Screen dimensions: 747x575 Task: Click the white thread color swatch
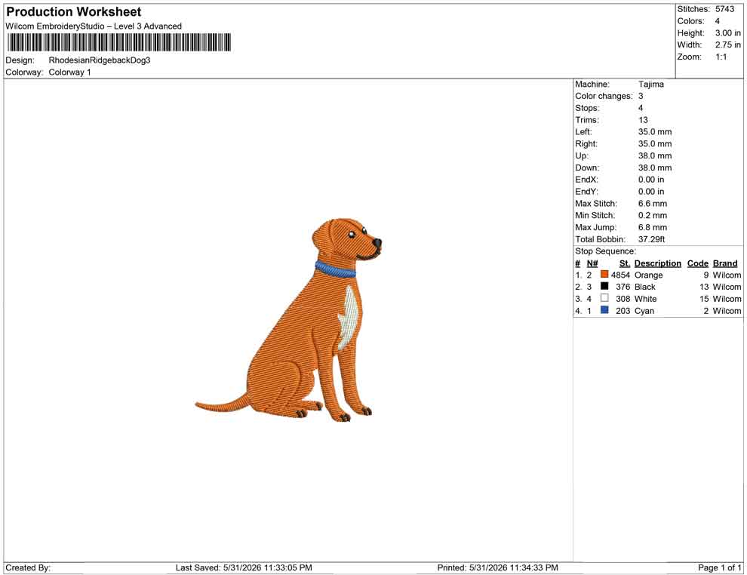[604, 298]
